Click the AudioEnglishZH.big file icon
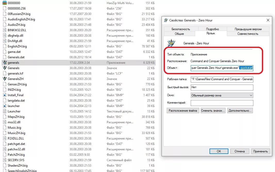275x172 pixels. point(5,19)
